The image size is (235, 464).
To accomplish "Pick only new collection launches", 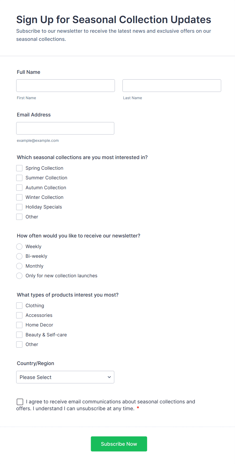I will click(19, 276).
